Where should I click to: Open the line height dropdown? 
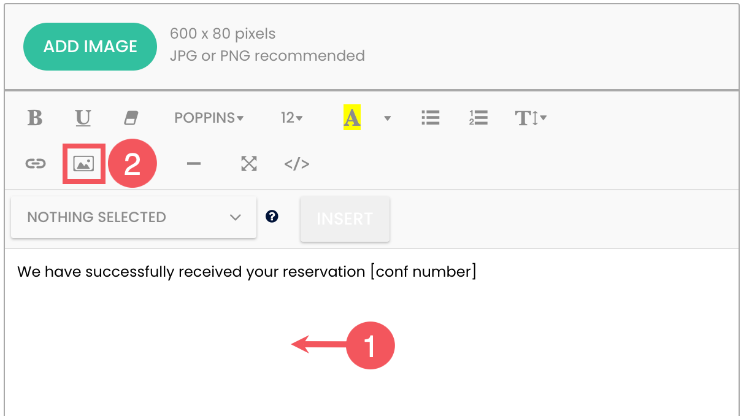531,118
